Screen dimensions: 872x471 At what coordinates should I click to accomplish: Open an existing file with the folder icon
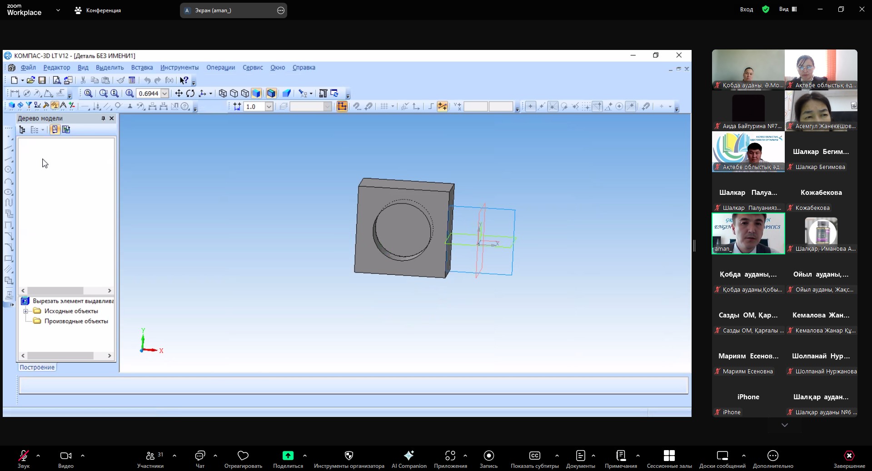(x=30, y=80)
